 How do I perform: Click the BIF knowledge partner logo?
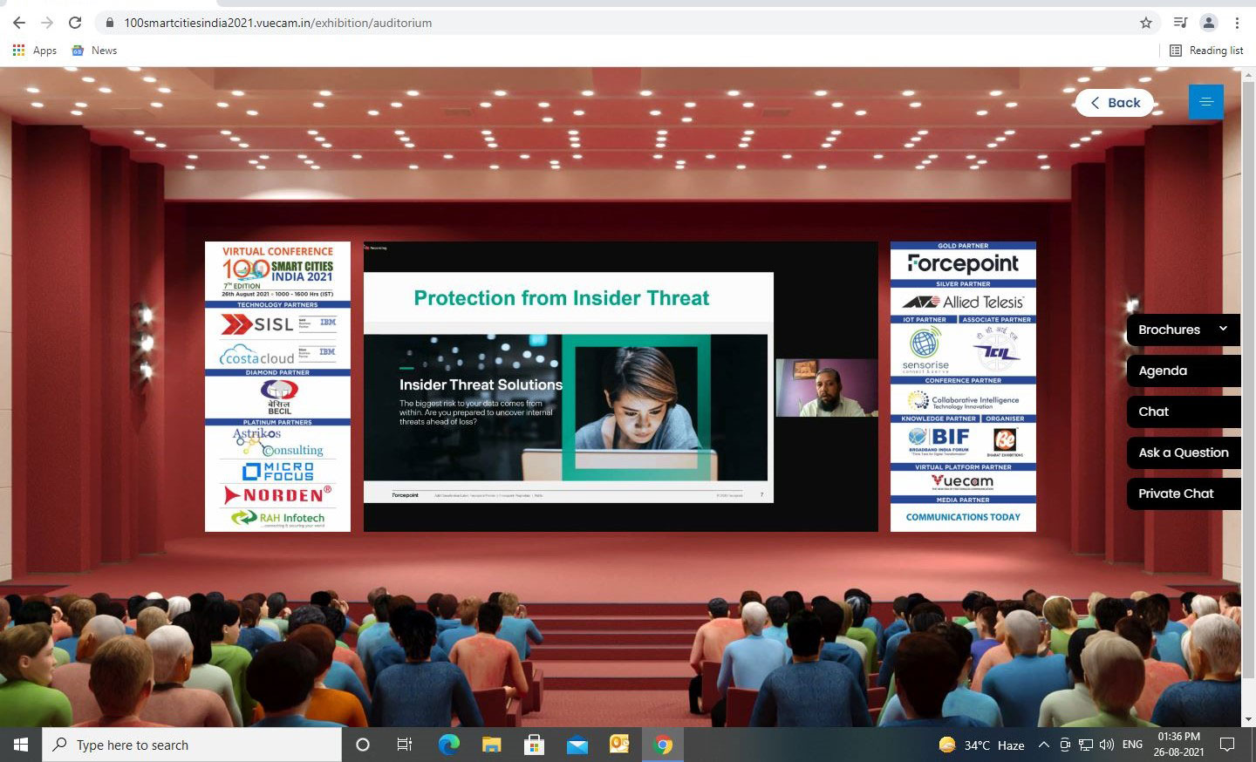939,440
